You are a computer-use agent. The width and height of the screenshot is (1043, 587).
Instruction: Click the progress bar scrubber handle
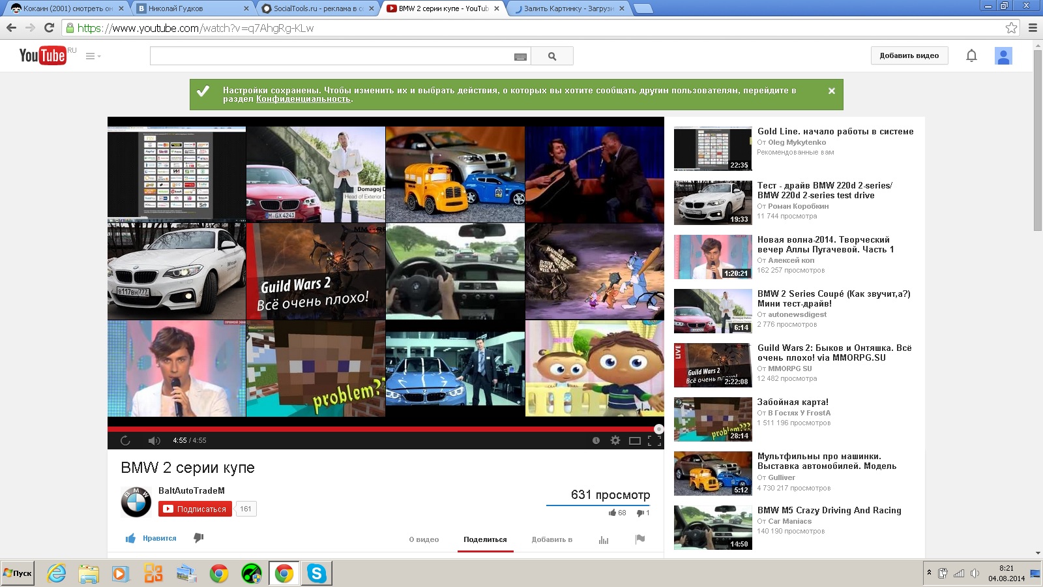pyautogui.click(x=659, y=429)
